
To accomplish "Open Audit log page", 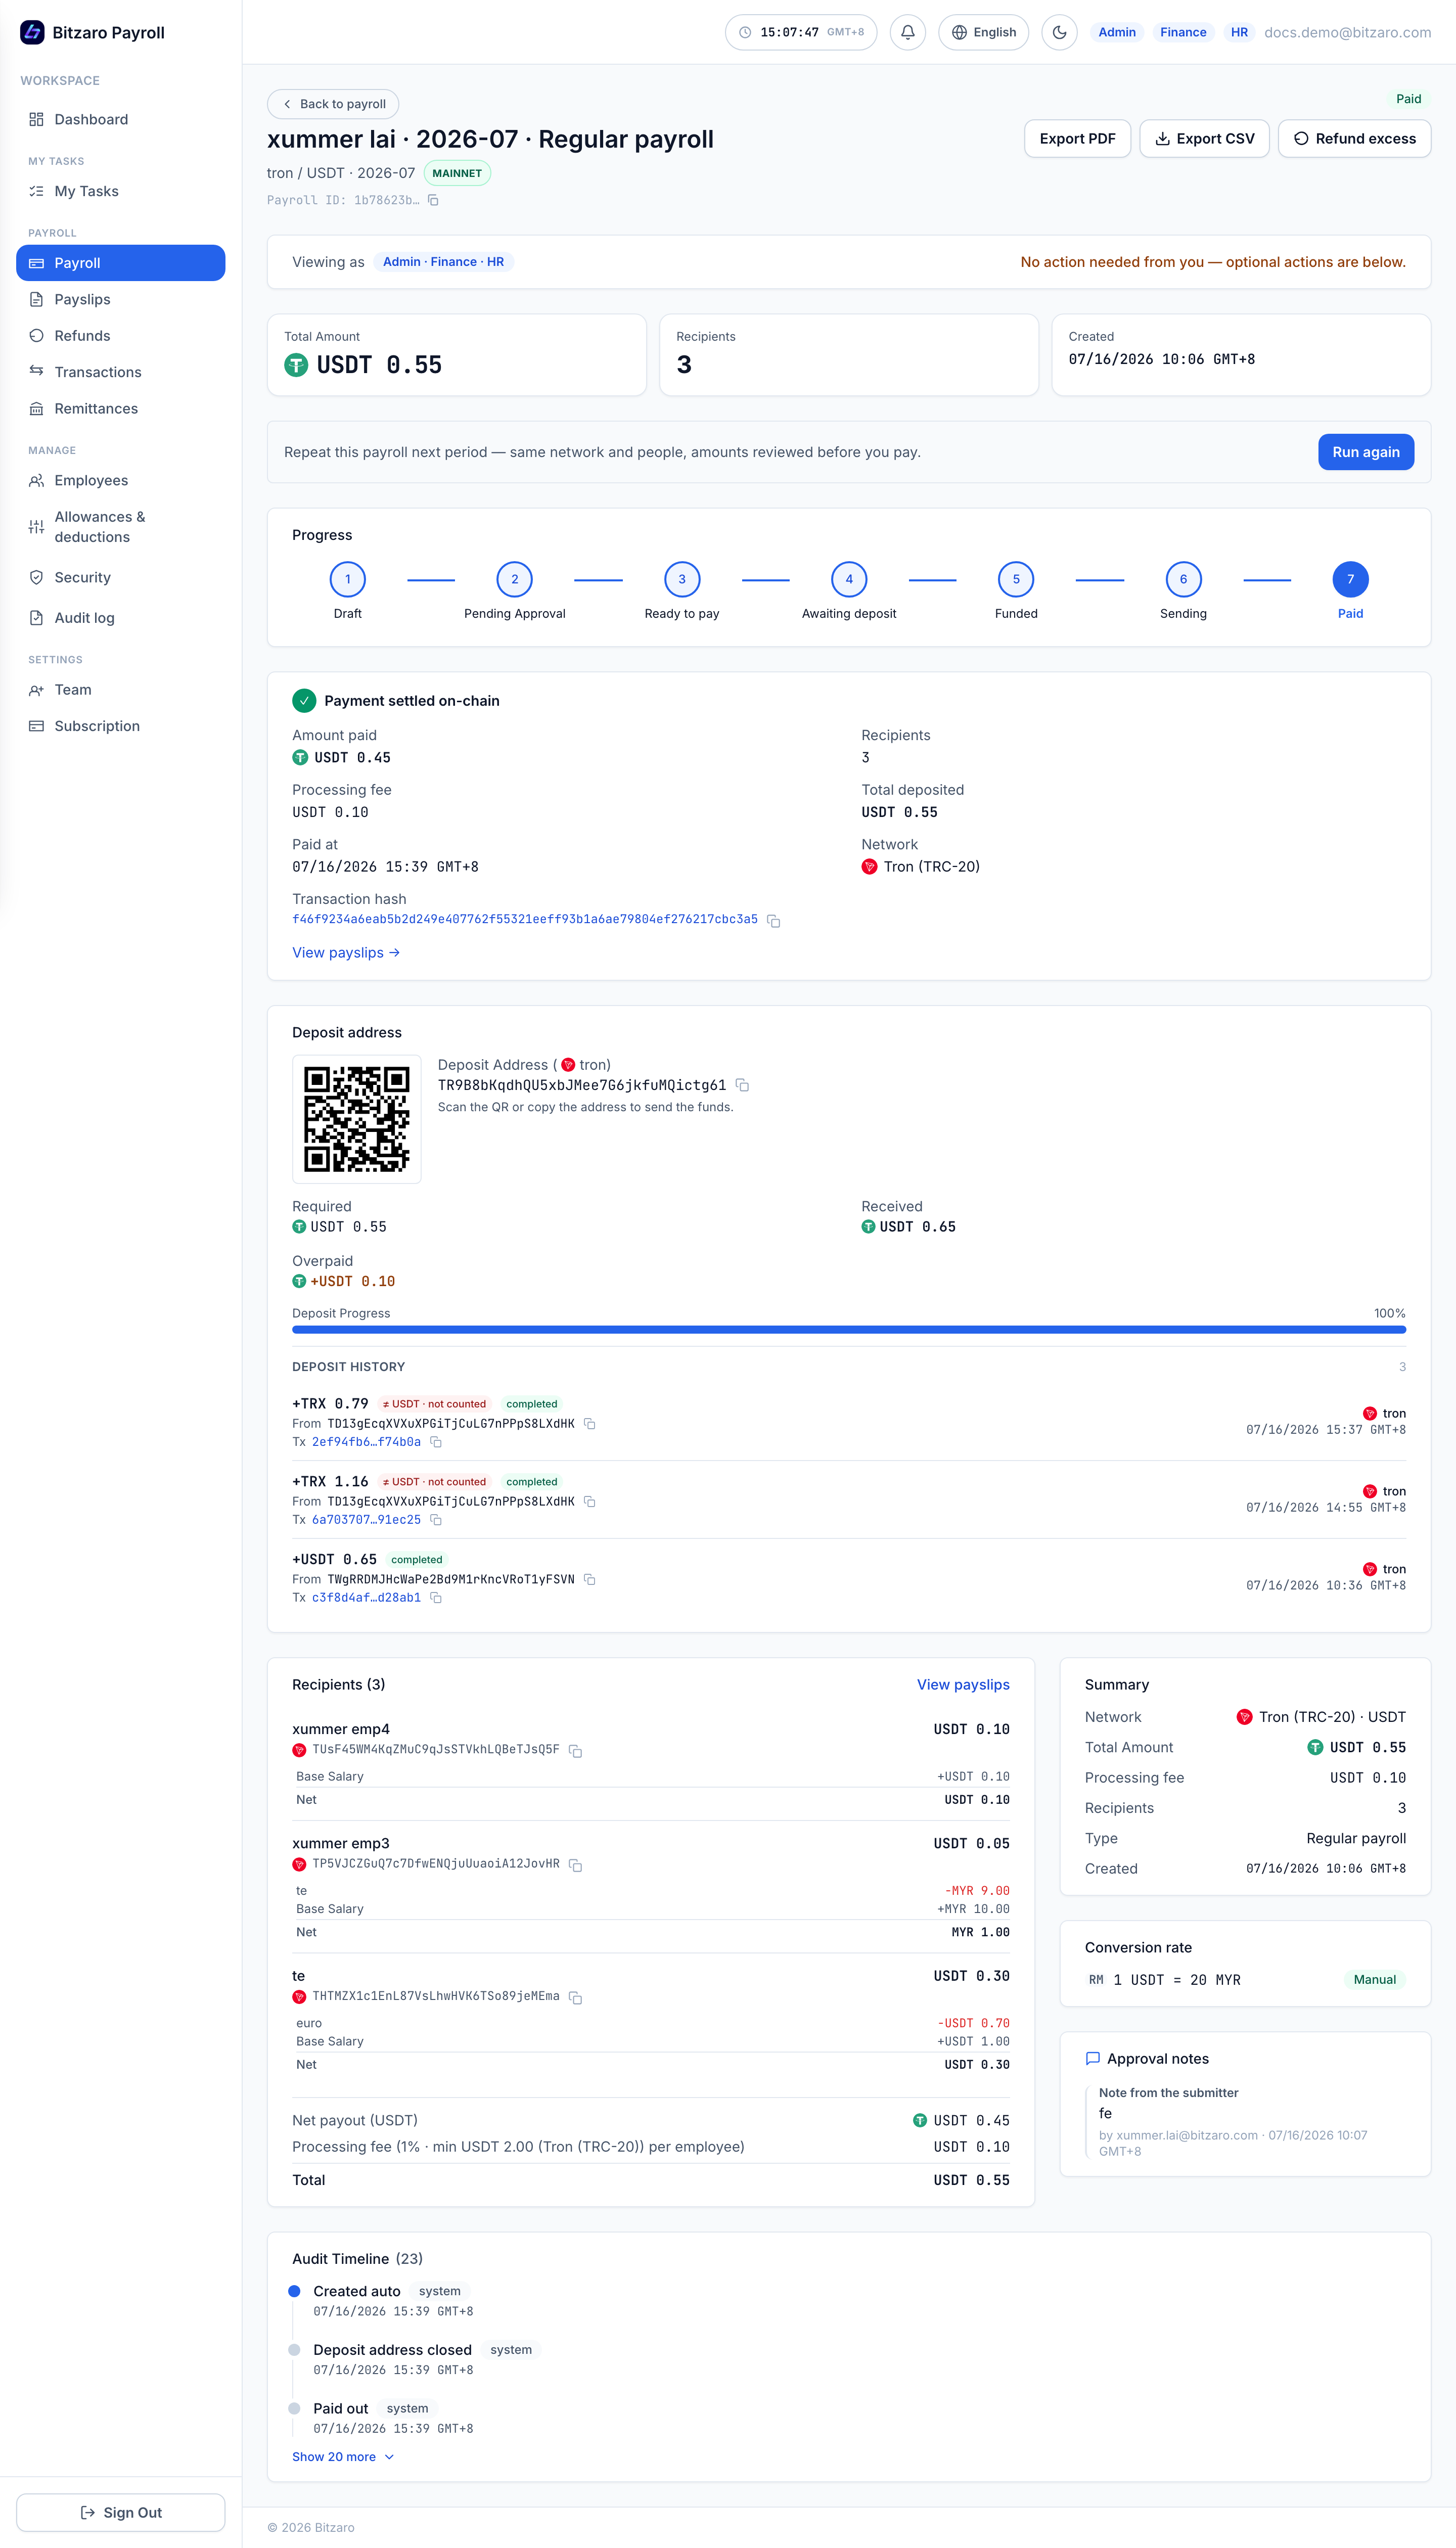I will 121,618.
